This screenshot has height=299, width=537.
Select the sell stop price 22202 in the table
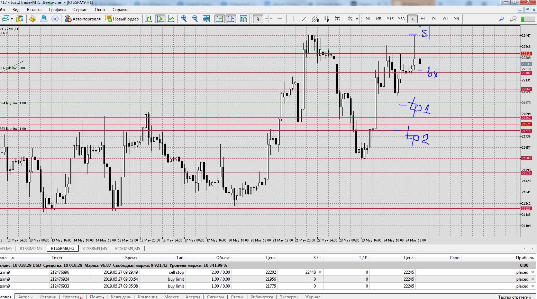click(x=271, y=272)
